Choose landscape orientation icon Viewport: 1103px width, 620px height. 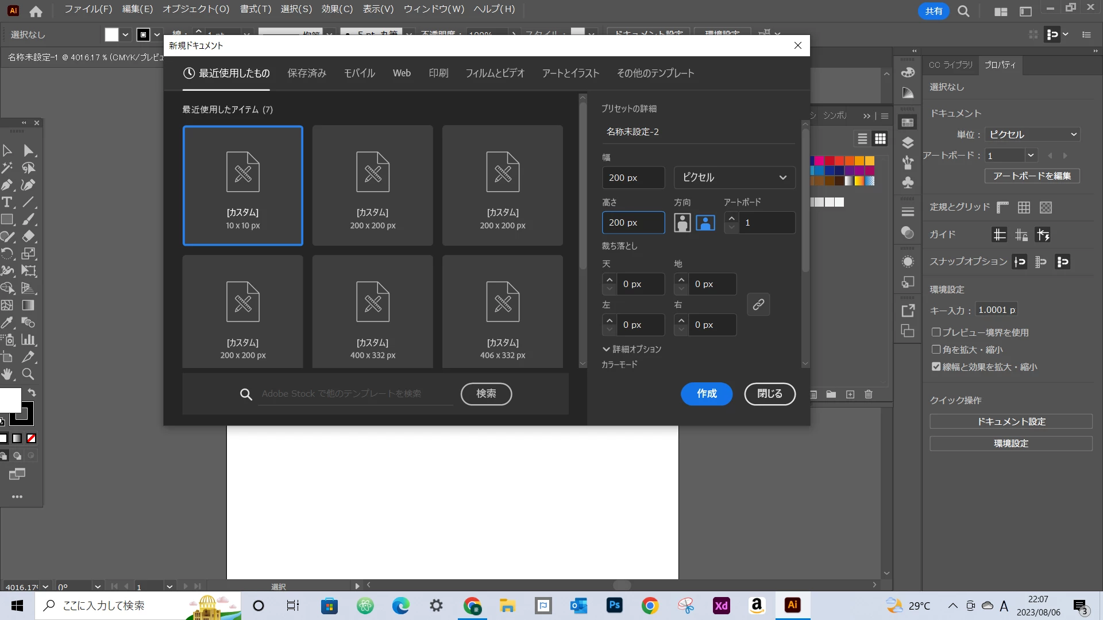click(705, 223)
